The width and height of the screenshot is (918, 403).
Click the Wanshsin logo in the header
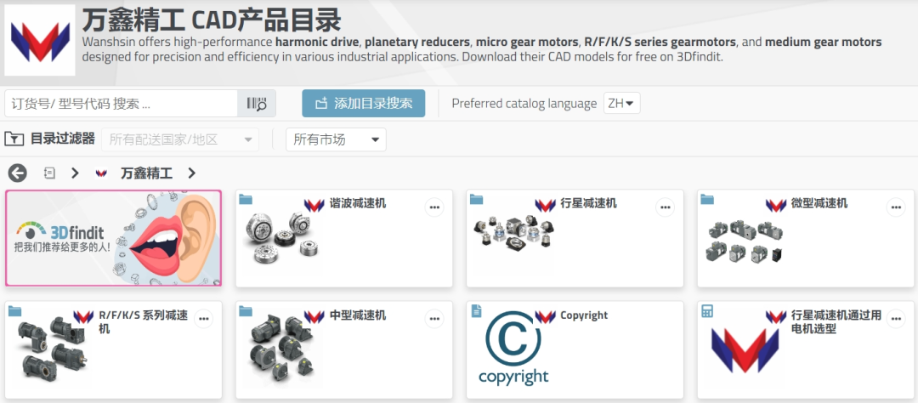40,40
